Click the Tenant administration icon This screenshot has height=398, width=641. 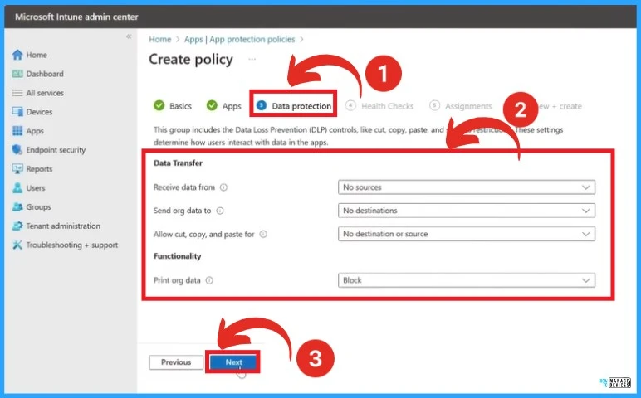pyautogui.click(x=17, y=226)
